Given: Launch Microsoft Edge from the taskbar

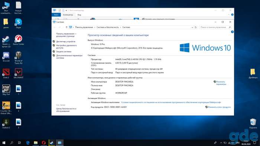Looking at the screenshot, I should 28,143.
